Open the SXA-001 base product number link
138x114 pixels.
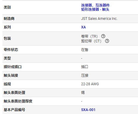[88, 110]
